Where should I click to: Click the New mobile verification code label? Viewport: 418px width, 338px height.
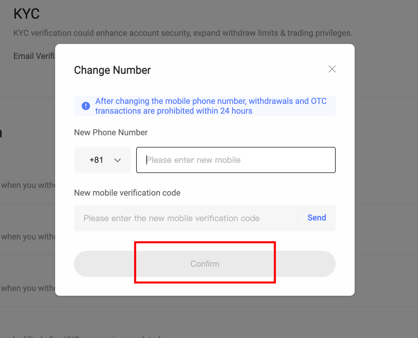[x=127, y=193]
